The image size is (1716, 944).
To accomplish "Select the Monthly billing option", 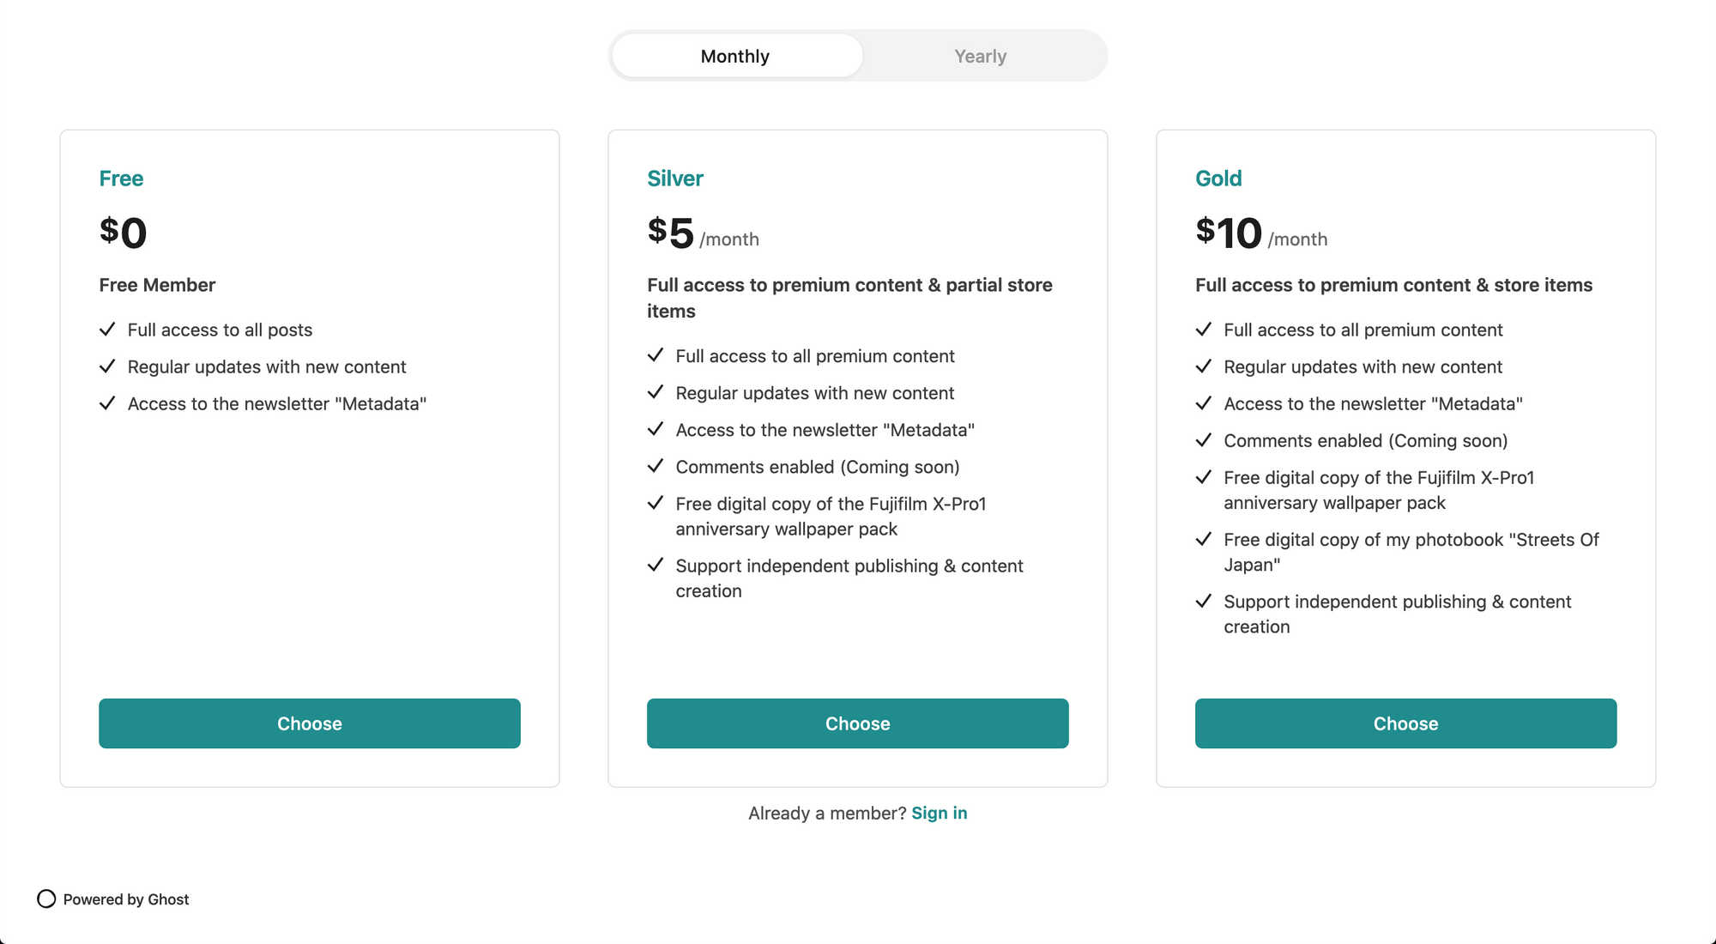I will pos(736,56).
